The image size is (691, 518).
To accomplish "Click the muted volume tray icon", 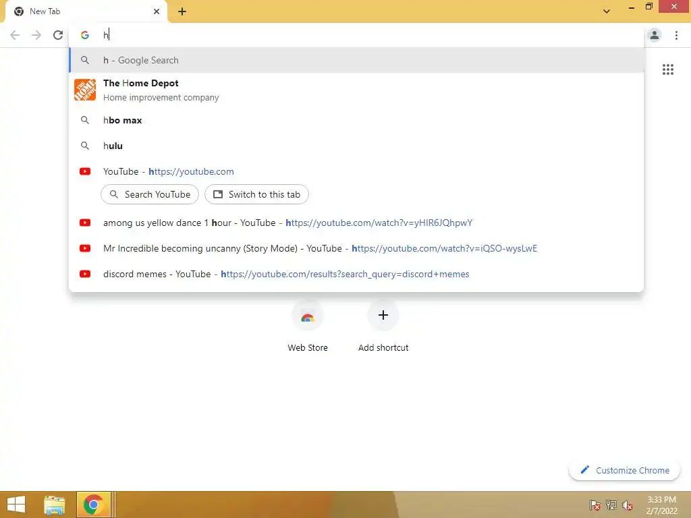I will click(628, 505).
